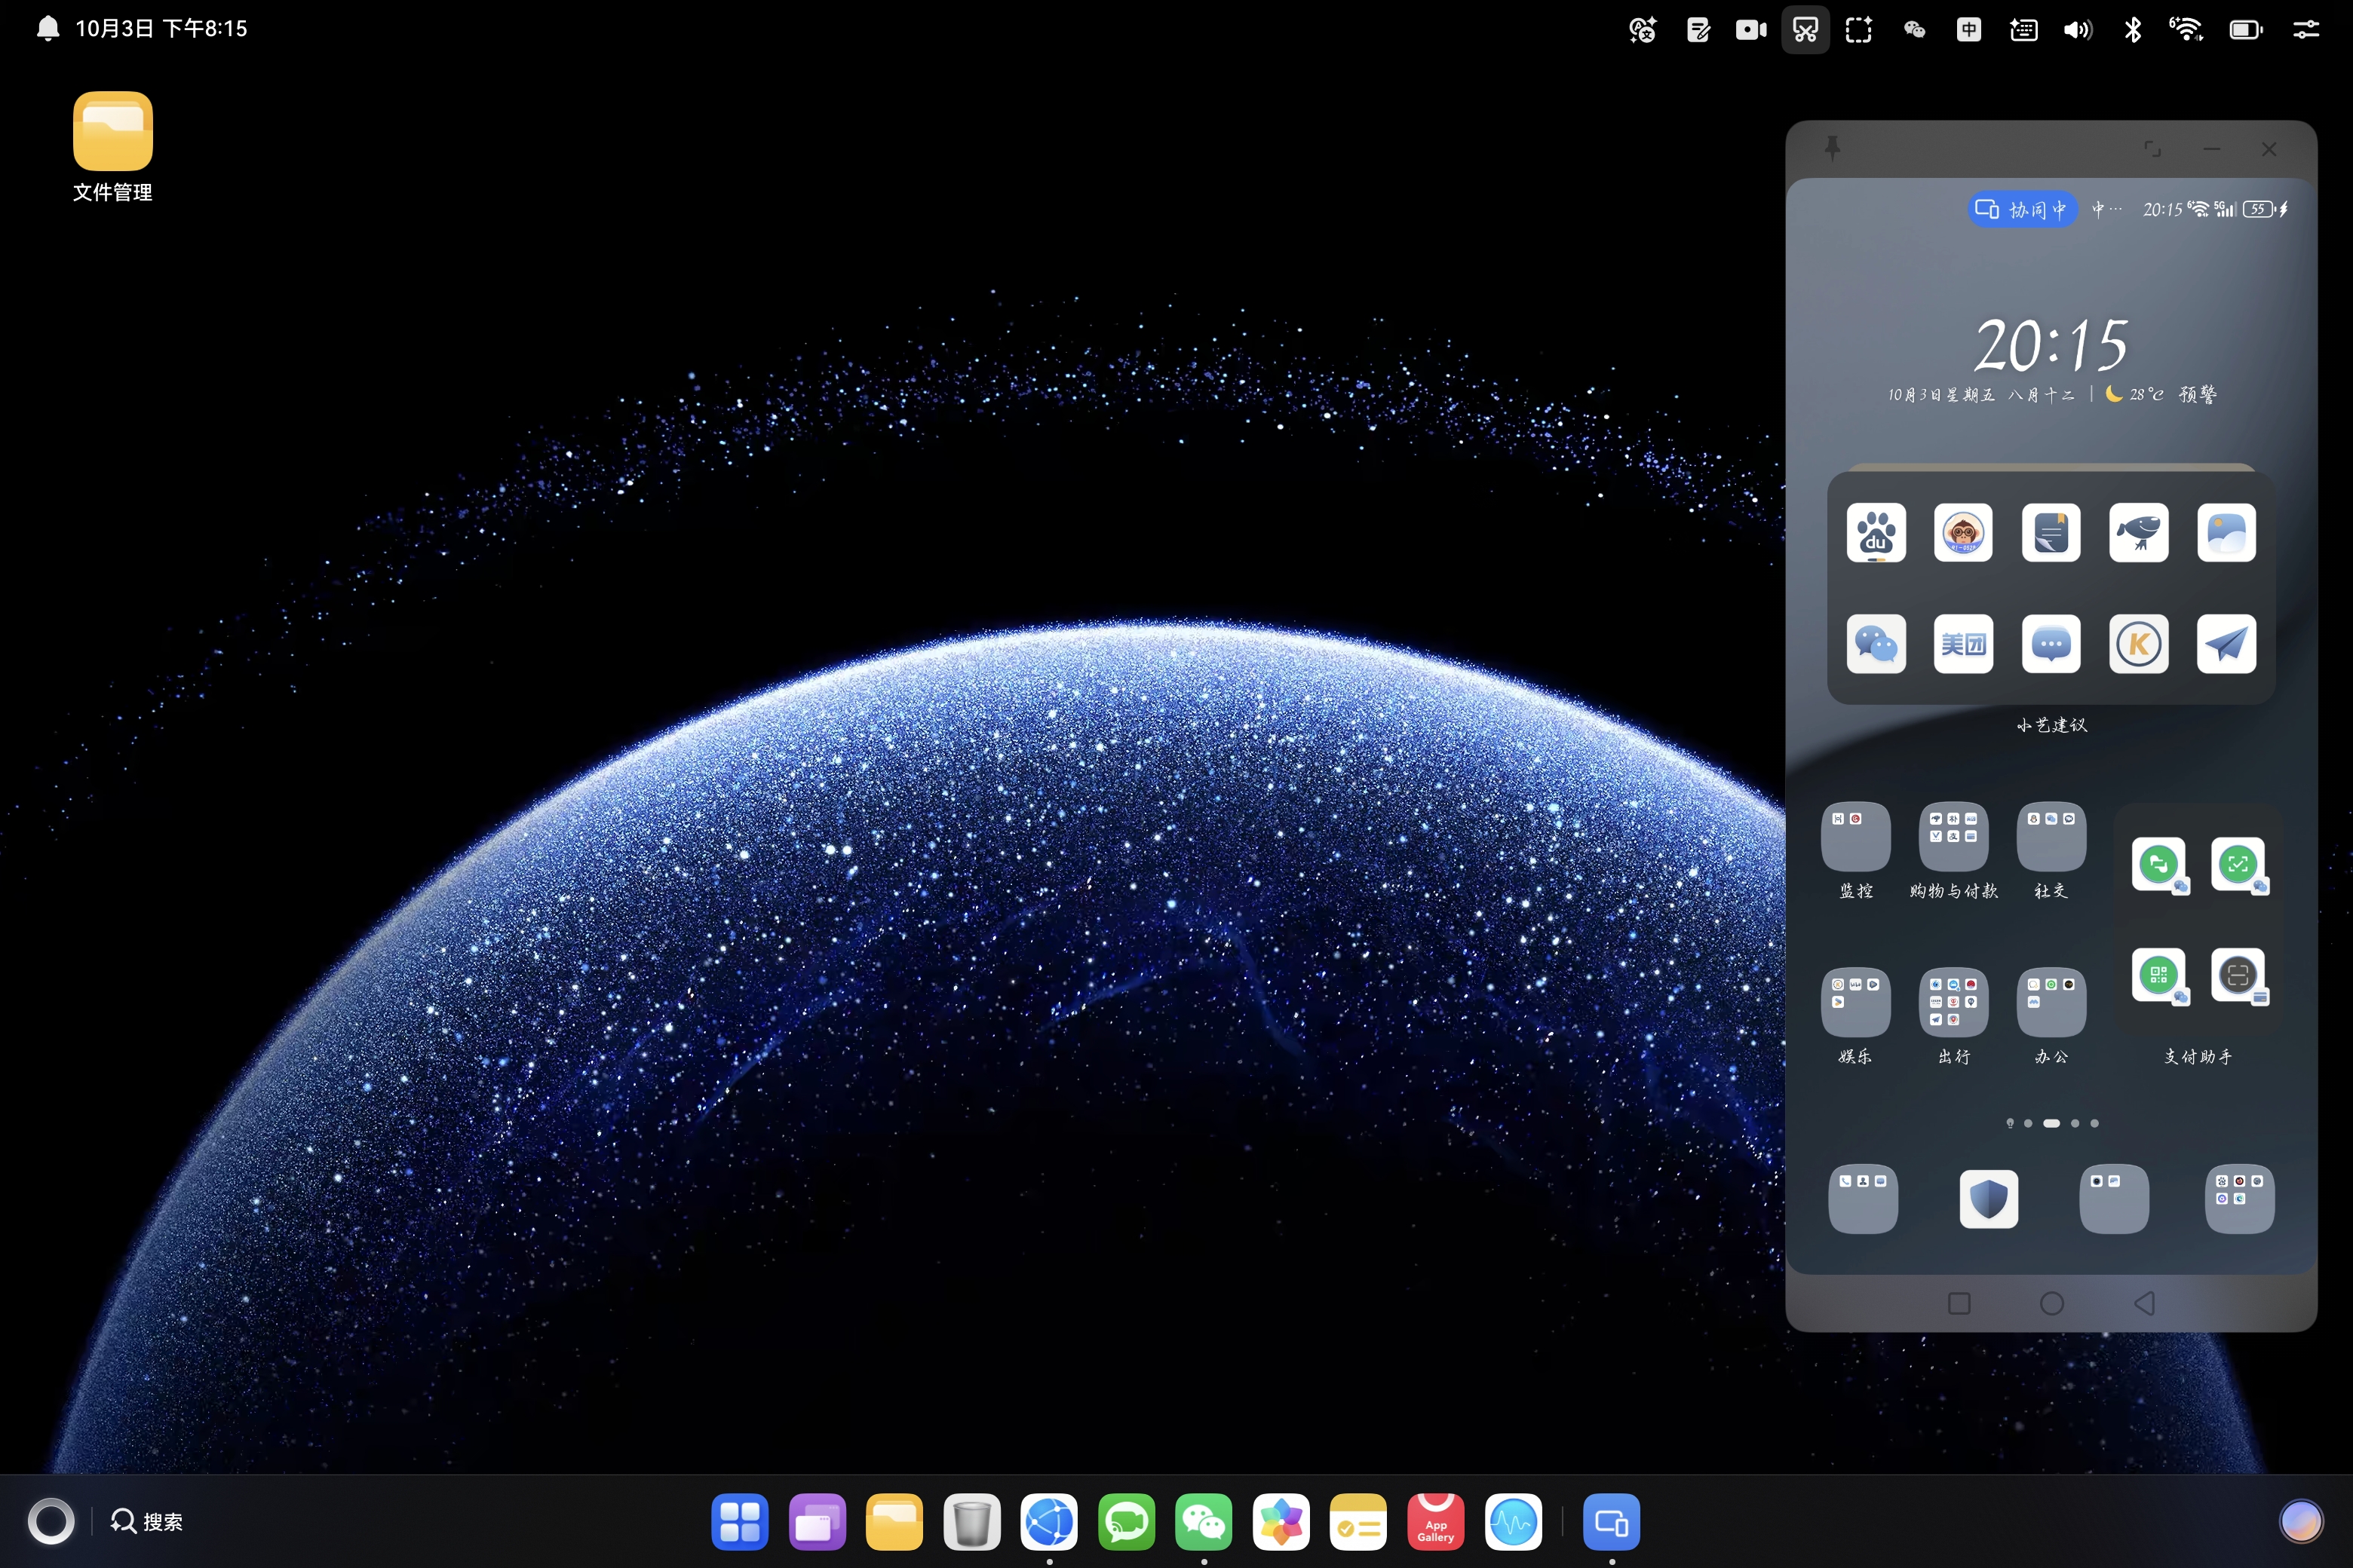
Task: Start screen recording from top bar
Action: coord(1750,30)
